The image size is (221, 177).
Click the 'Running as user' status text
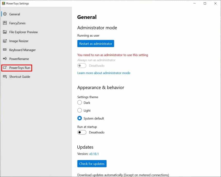tap(88, 36)
